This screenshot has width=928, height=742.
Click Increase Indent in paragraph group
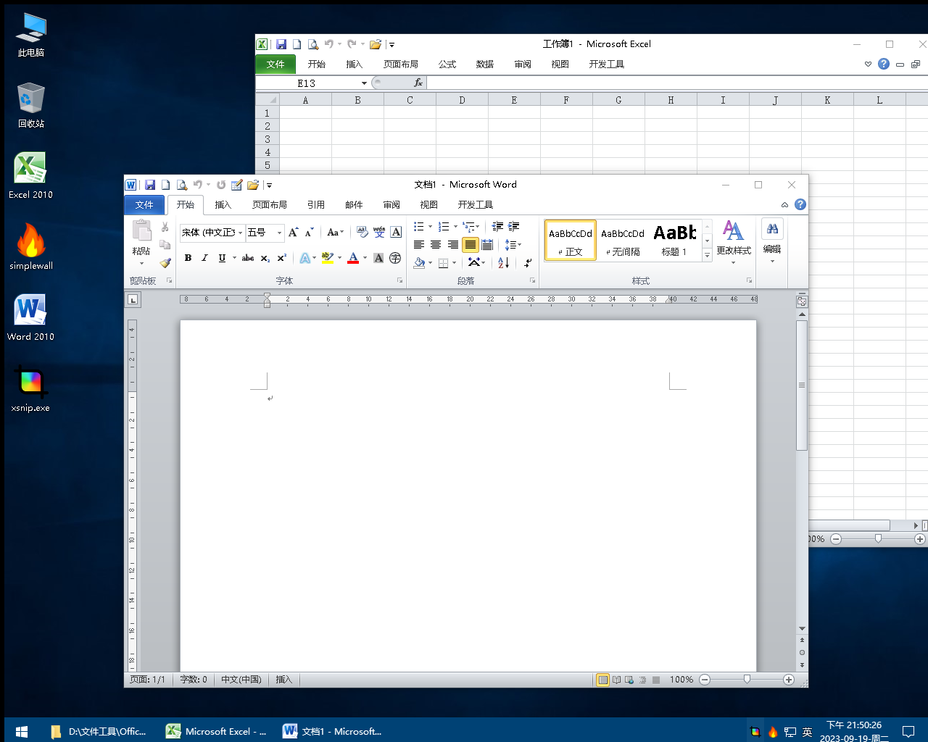[x=514, y=227]
